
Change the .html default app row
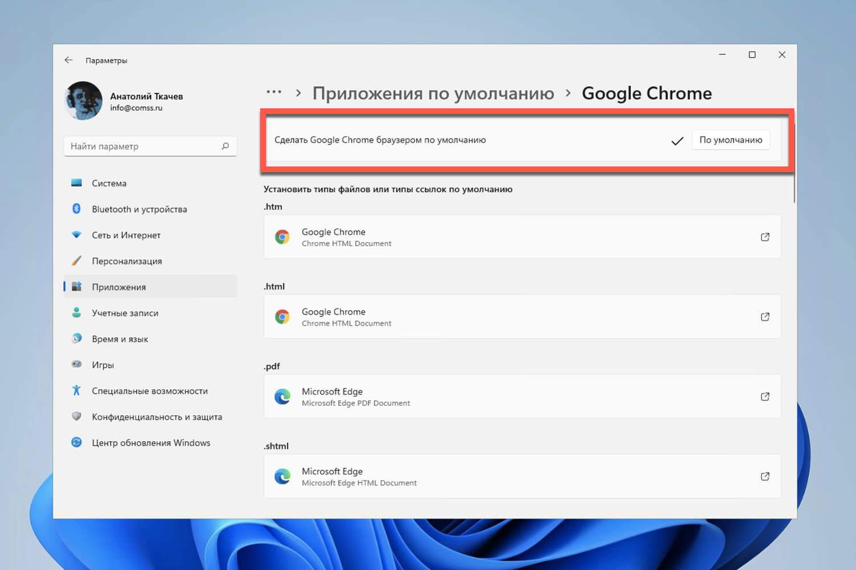click(x=522, y=316)
